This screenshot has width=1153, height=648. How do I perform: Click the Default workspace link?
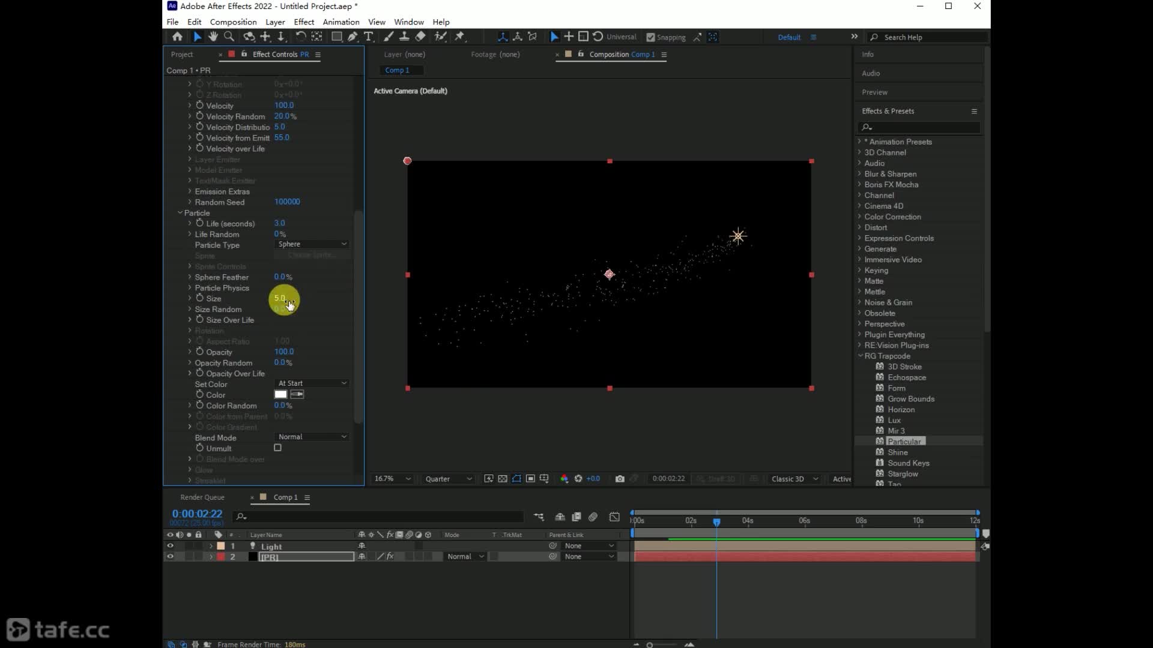789,37
